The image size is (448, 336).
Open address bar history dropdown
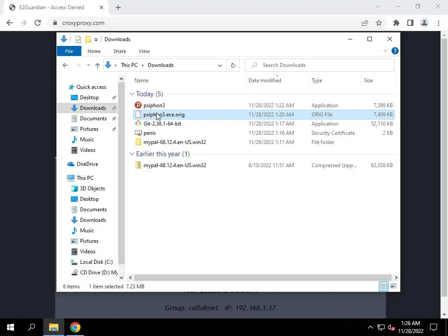(x=220, y=66)
